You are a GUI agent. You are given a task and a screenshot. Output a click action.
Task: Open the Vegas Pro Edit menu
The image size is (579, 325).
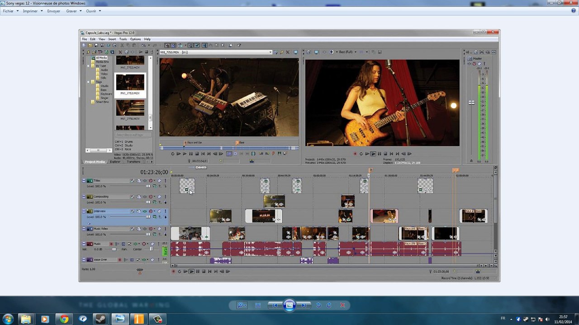(x=93, y=39)
